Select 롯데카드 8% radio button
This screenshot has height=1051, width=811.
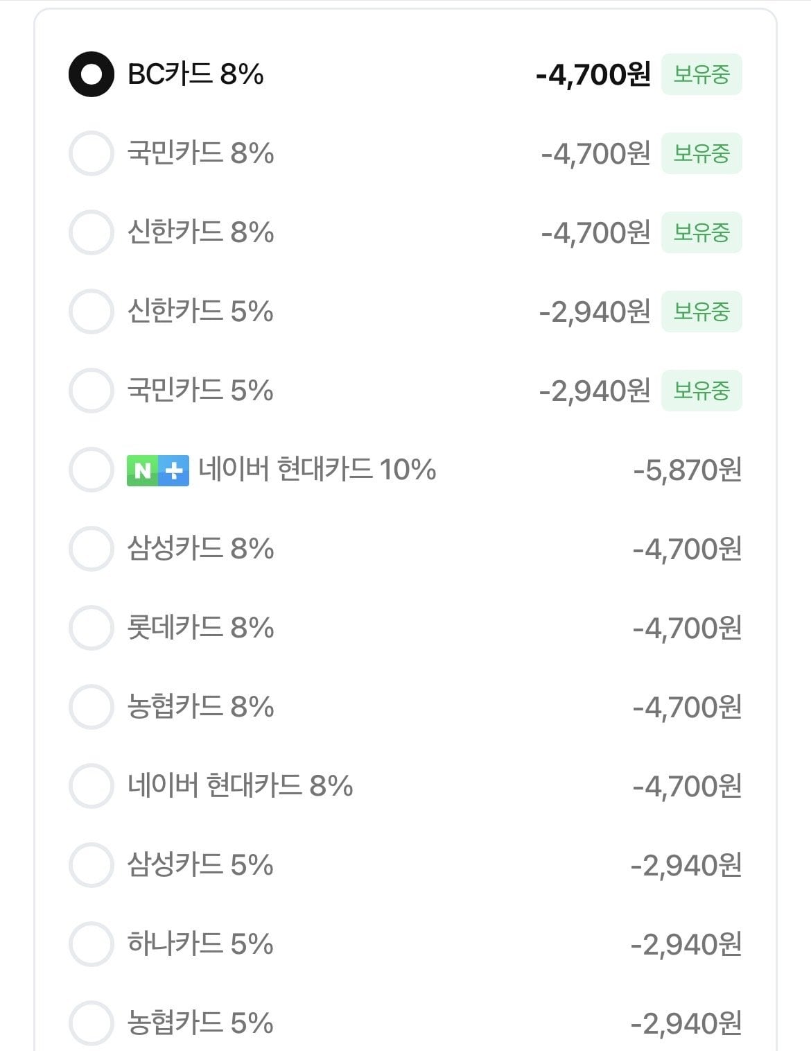pos(91,628)
